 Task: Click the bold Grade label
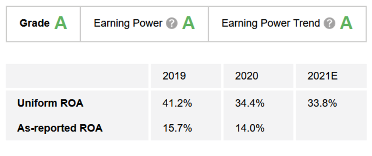[35, 23]
